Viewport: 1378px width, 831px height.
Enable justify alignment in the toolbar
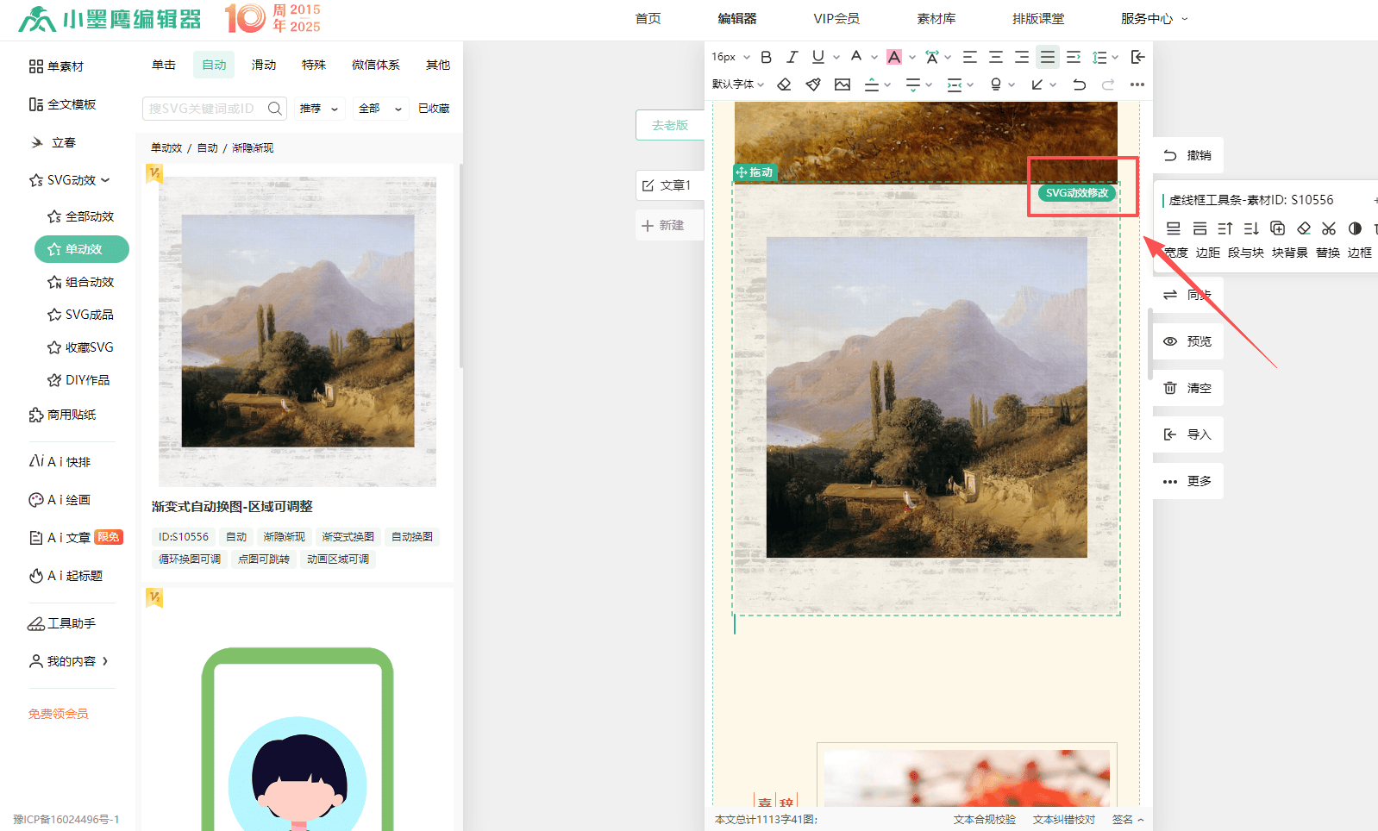[x=1047, y=57]
